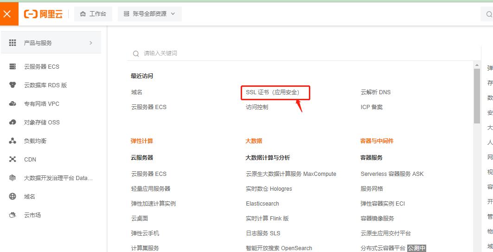The width and height of the screenshot is (493, 252).
Task: Expand the 账号全部资源 dropdown
Action: (150, 14)
